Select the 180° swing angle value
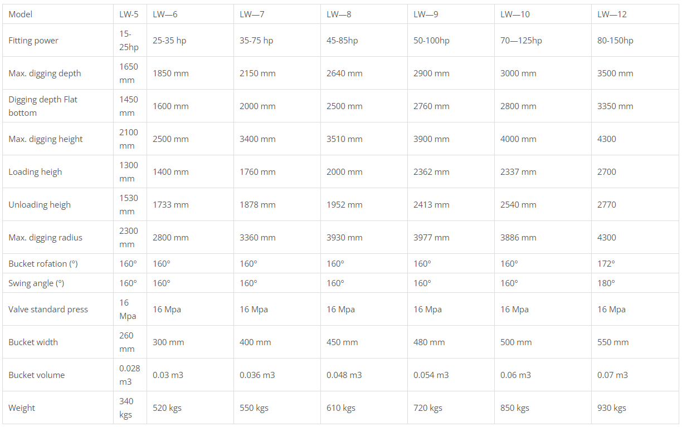 606,283
